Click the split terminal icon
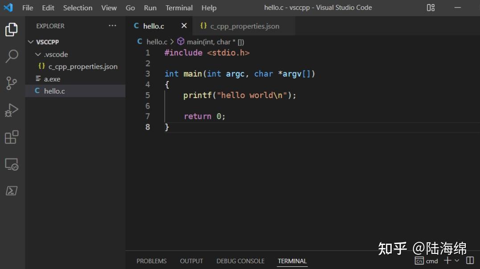The image size is (480, 269). [470, 261]
